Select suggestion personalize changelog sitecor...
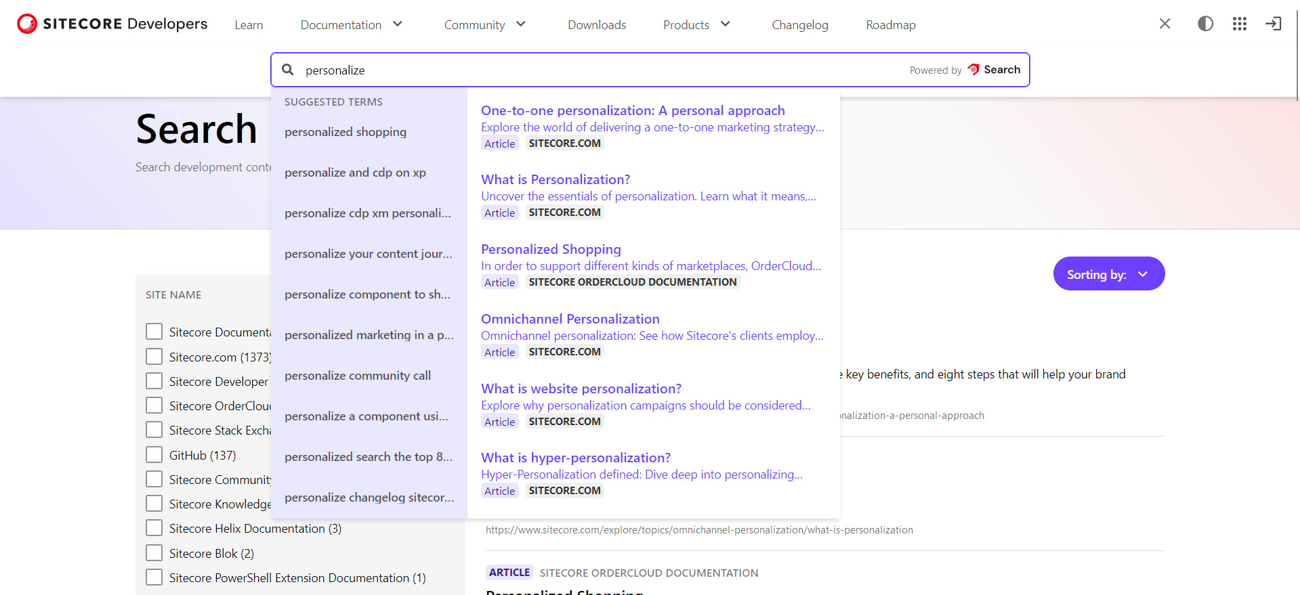This screenshot has width=1300, height=595. (x=369, y=498)
